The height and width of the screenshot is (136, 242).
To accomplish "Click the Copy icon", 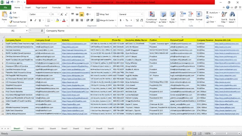I will click(x=11, y=17).
